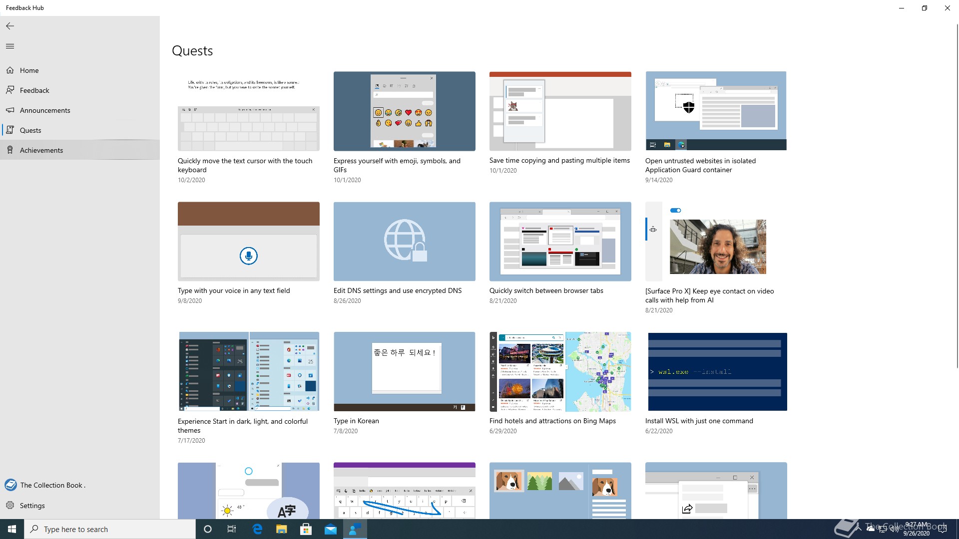Open Feedback Hub Settings
This screenshot has width=959, height=539.
pyautogui.click(x=80, y=506)
